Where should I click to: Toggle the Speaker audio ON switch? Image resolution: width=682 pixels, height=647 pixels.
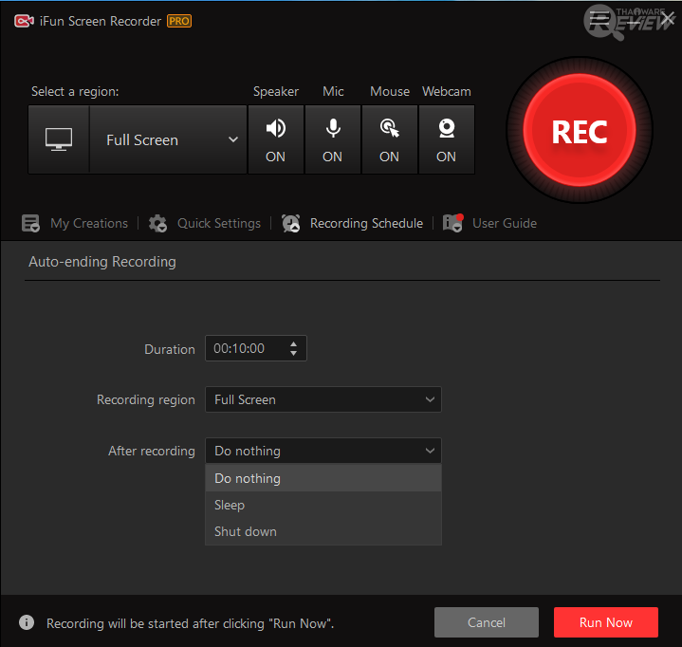click(x=276, y=139)
